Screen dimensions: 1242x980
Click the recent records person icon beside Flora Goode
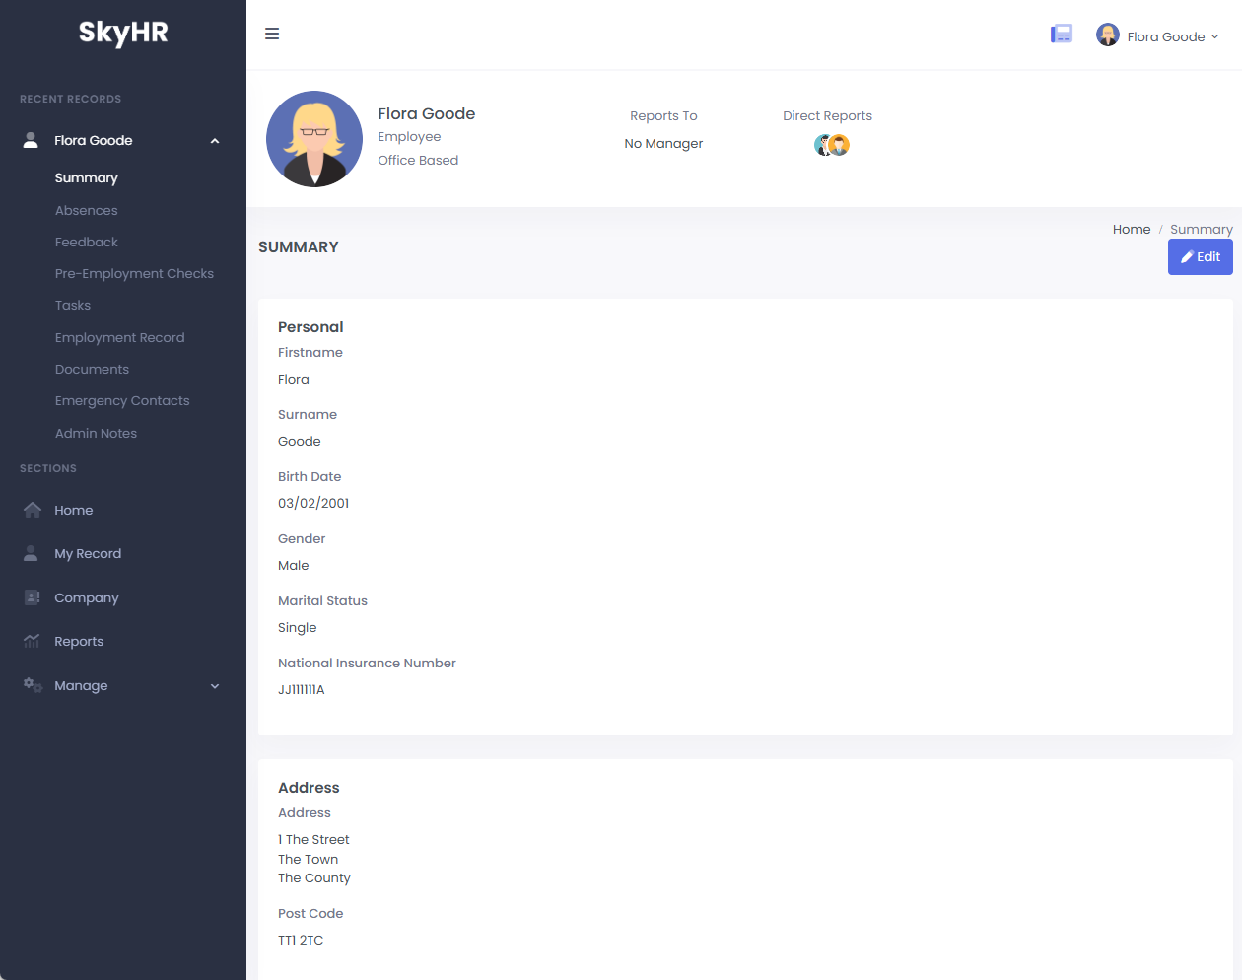coord(30,139)
